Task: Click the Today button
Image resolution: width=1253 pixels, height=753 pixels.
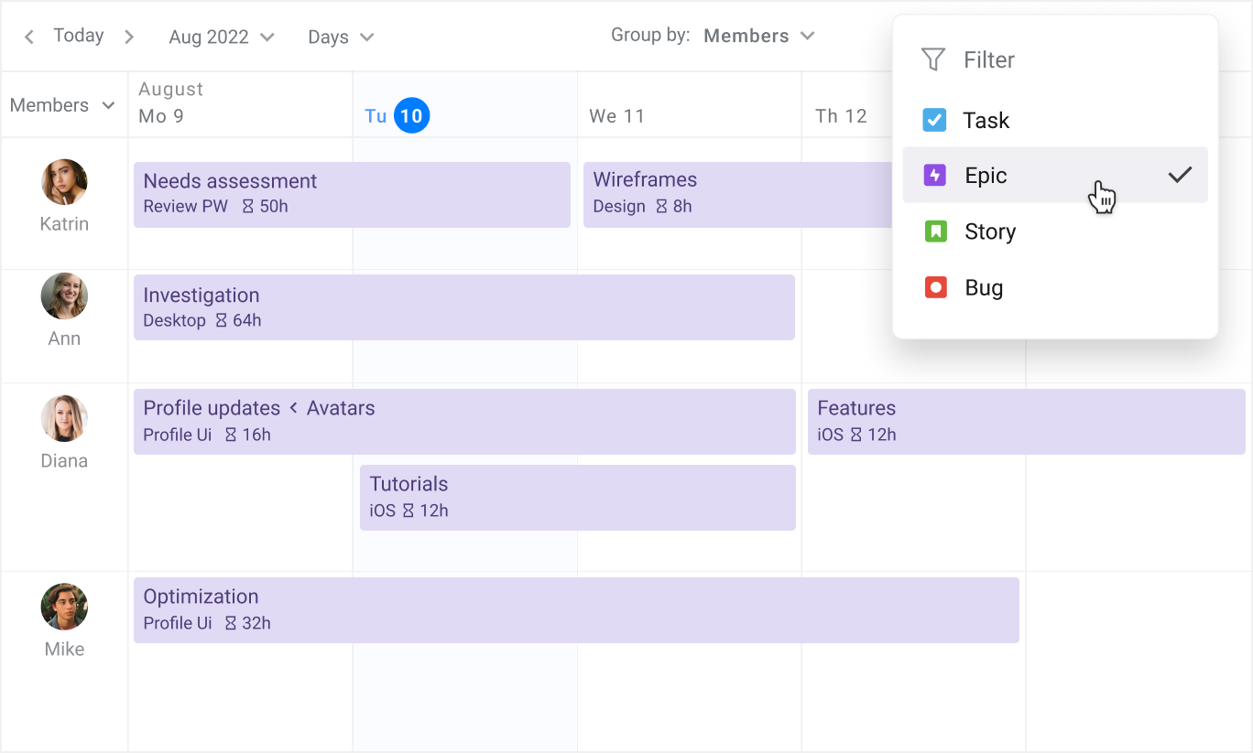Action: pyautogui.click(x=79, y=36)
